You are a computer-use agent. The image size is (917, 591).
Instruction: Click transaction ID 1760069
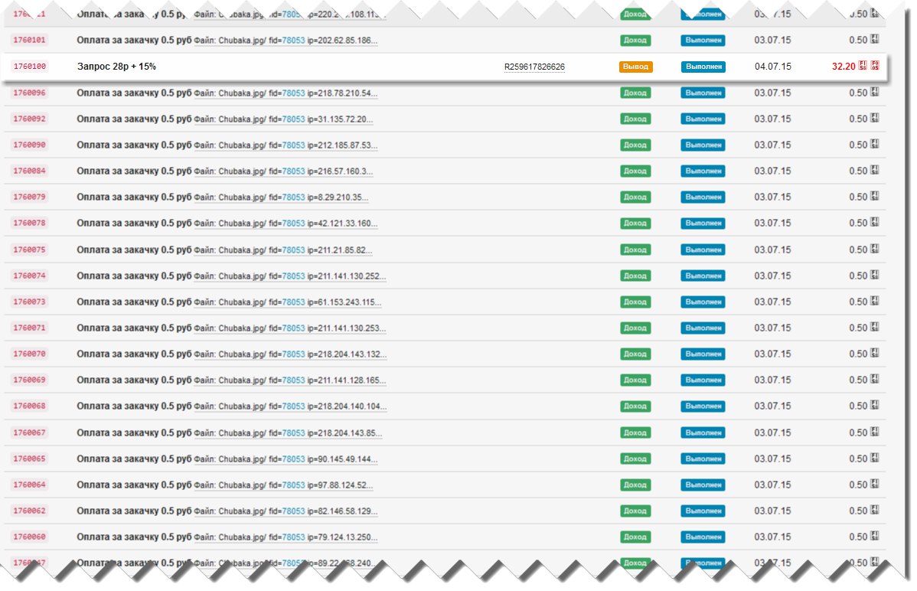[30, 380]
